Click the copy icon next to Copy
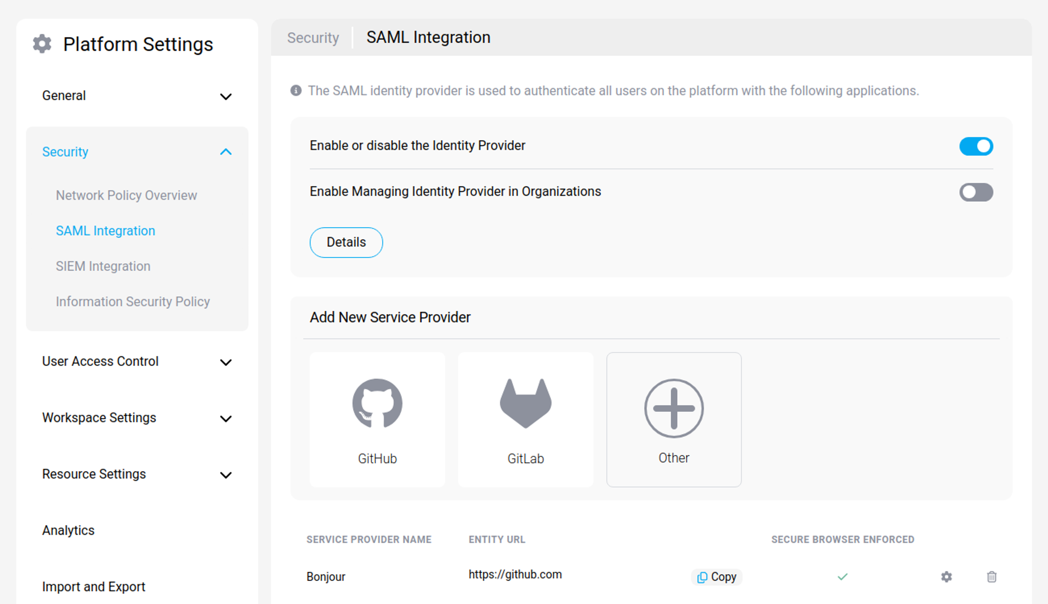 tap(702, 577)
